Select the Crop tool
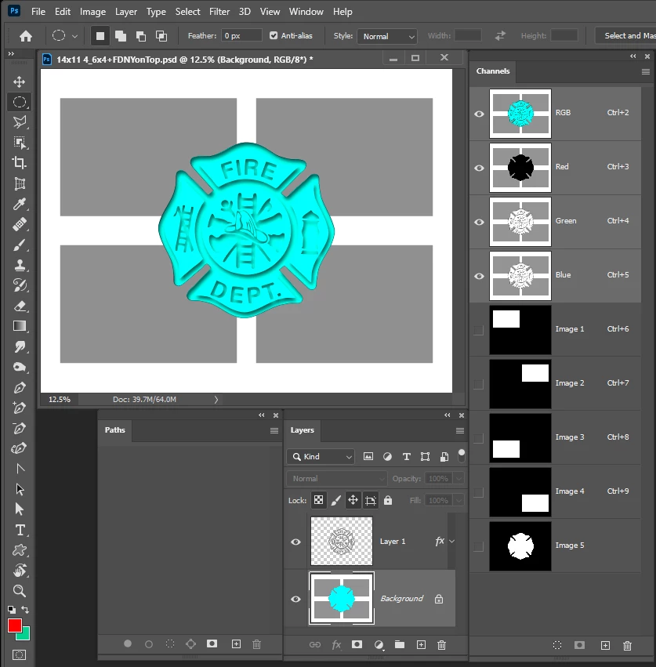Screen dimensions: 656x667 [x=19, y=162]
